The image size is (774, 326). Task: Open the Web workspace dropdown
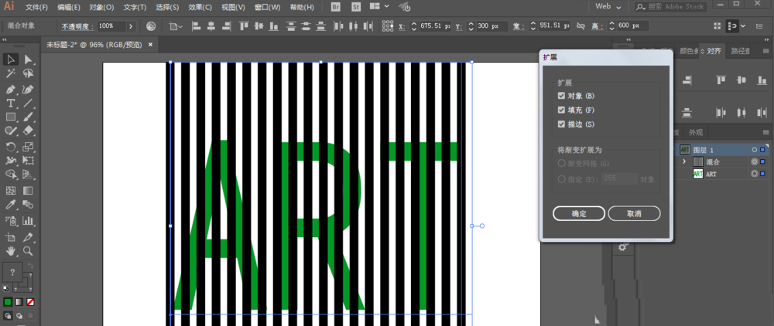610,6
